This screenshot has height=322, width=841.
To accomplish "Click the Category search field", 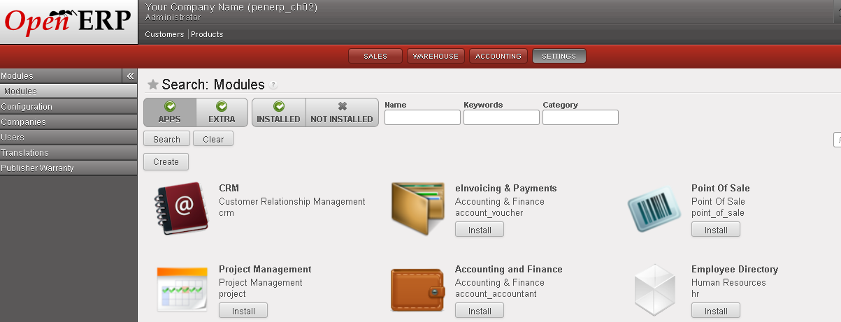I will coord(580,117).
